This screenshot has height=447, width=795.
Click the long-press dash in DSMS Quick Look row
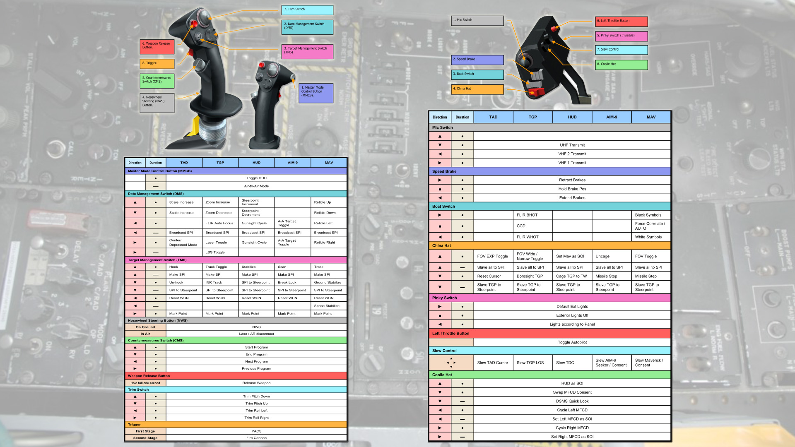coord(462,401)
